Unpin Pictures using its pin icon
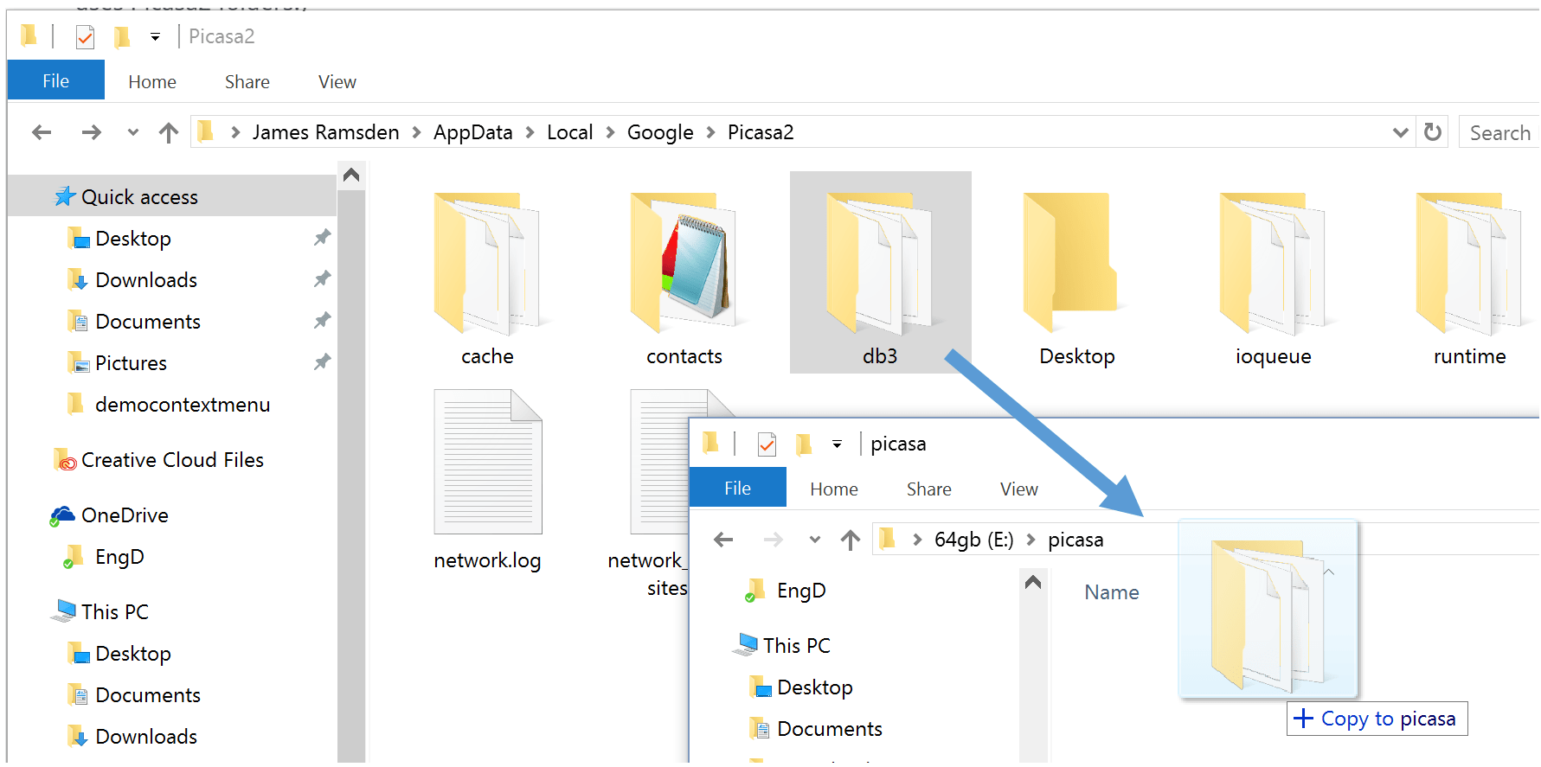 click(x=322, y=361)
